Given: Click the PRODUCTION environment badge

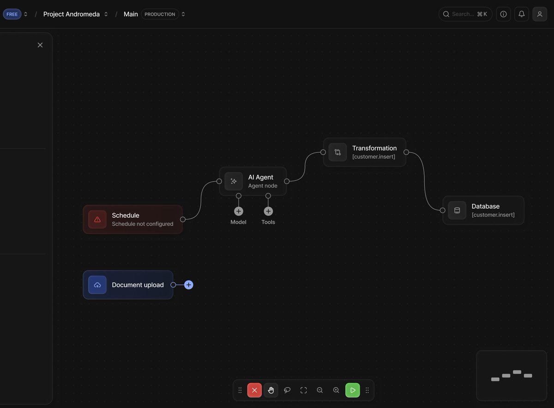Looking at the screenshot, I should pyautogui.click(x=160, y=14).
